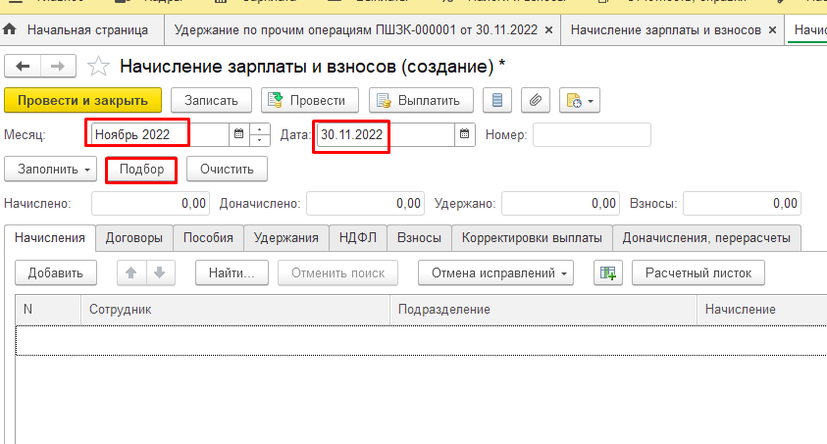827x444 pixels.
Task: Move row down with arrow button
Action: click(160, 272)
